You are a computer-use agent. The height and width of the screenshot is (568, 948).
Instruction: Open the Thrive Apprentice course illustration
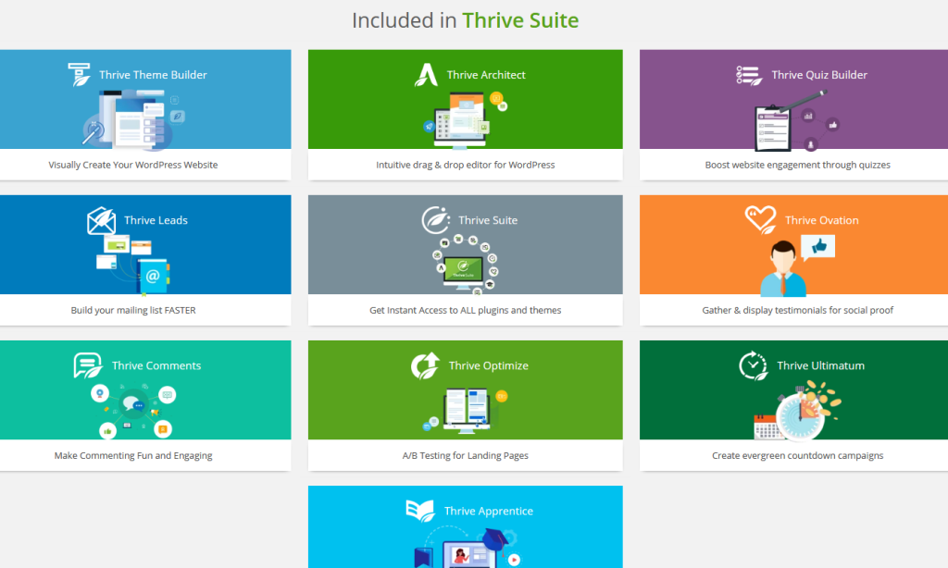(x=467, y=547)
